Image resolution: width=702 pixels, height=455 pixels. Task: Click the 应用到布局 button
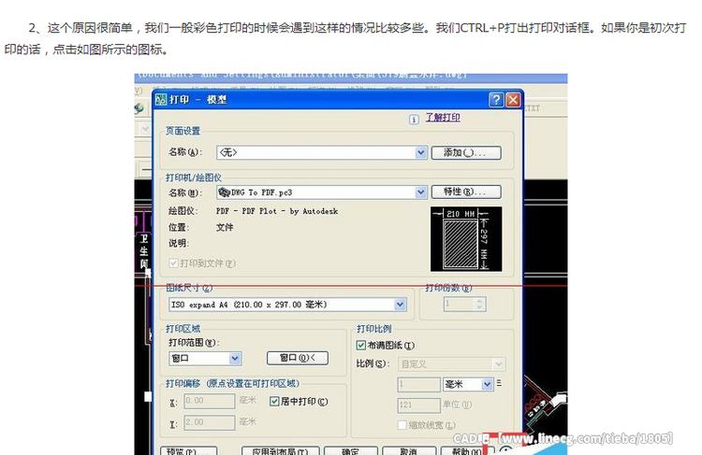tap(281, 450)
